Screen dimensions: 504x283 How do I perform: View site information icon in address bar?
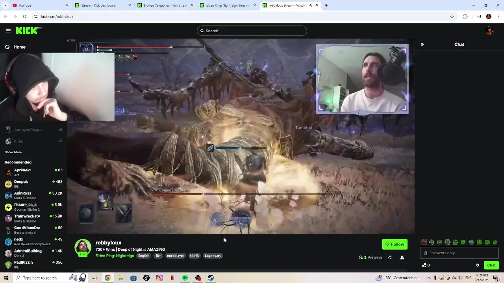tap(36, 17)
